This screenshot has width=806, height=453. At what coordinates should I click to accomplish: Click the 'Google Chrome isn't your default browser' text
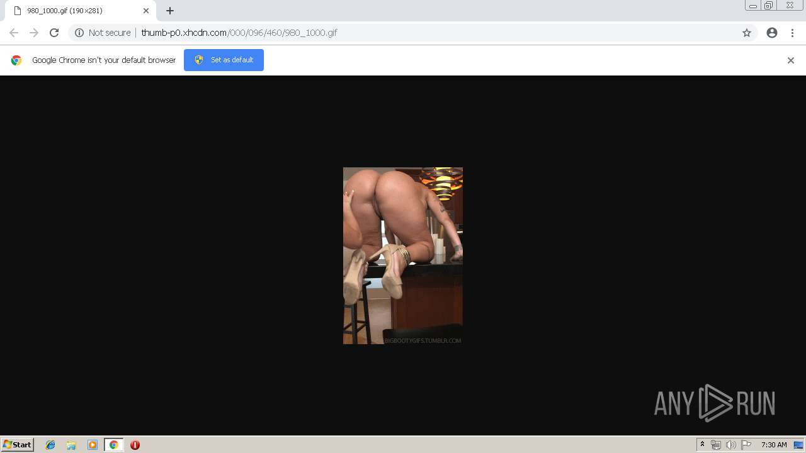click(x=104, y=60)
